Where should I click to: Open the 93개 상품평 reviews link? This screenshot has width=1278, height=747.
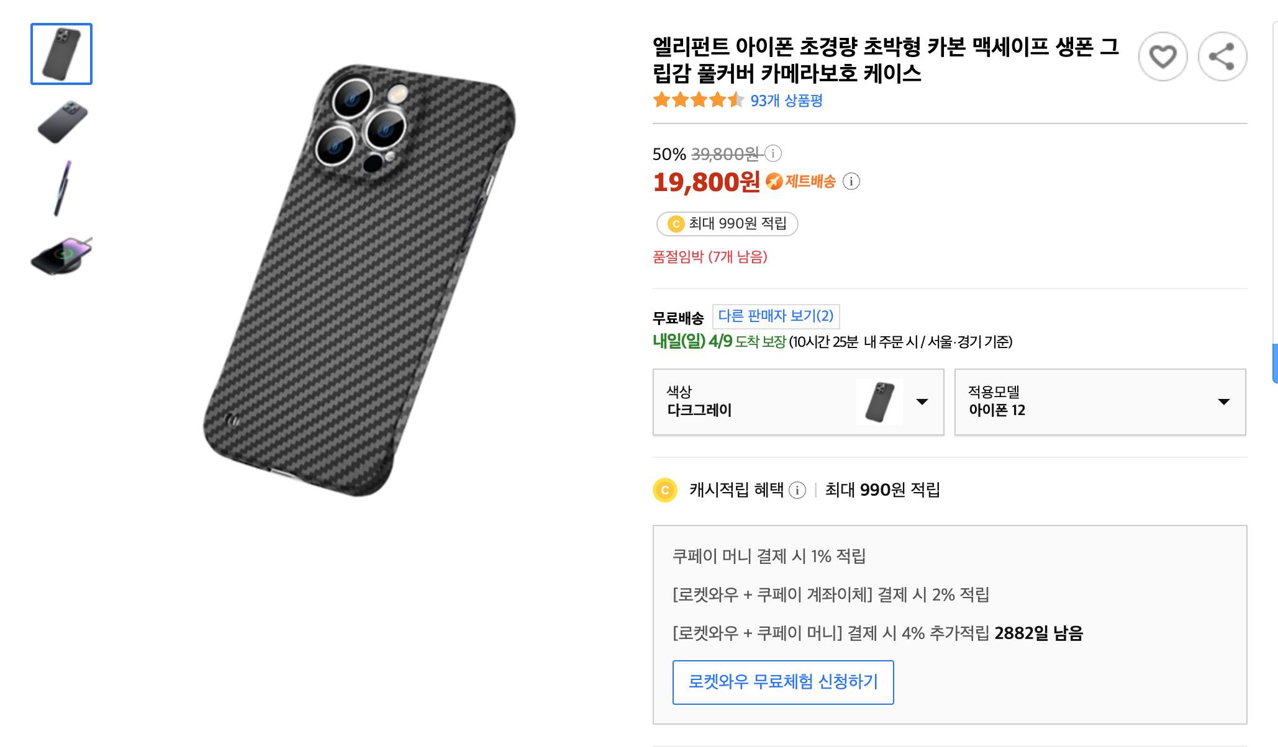tap(786, 100)
